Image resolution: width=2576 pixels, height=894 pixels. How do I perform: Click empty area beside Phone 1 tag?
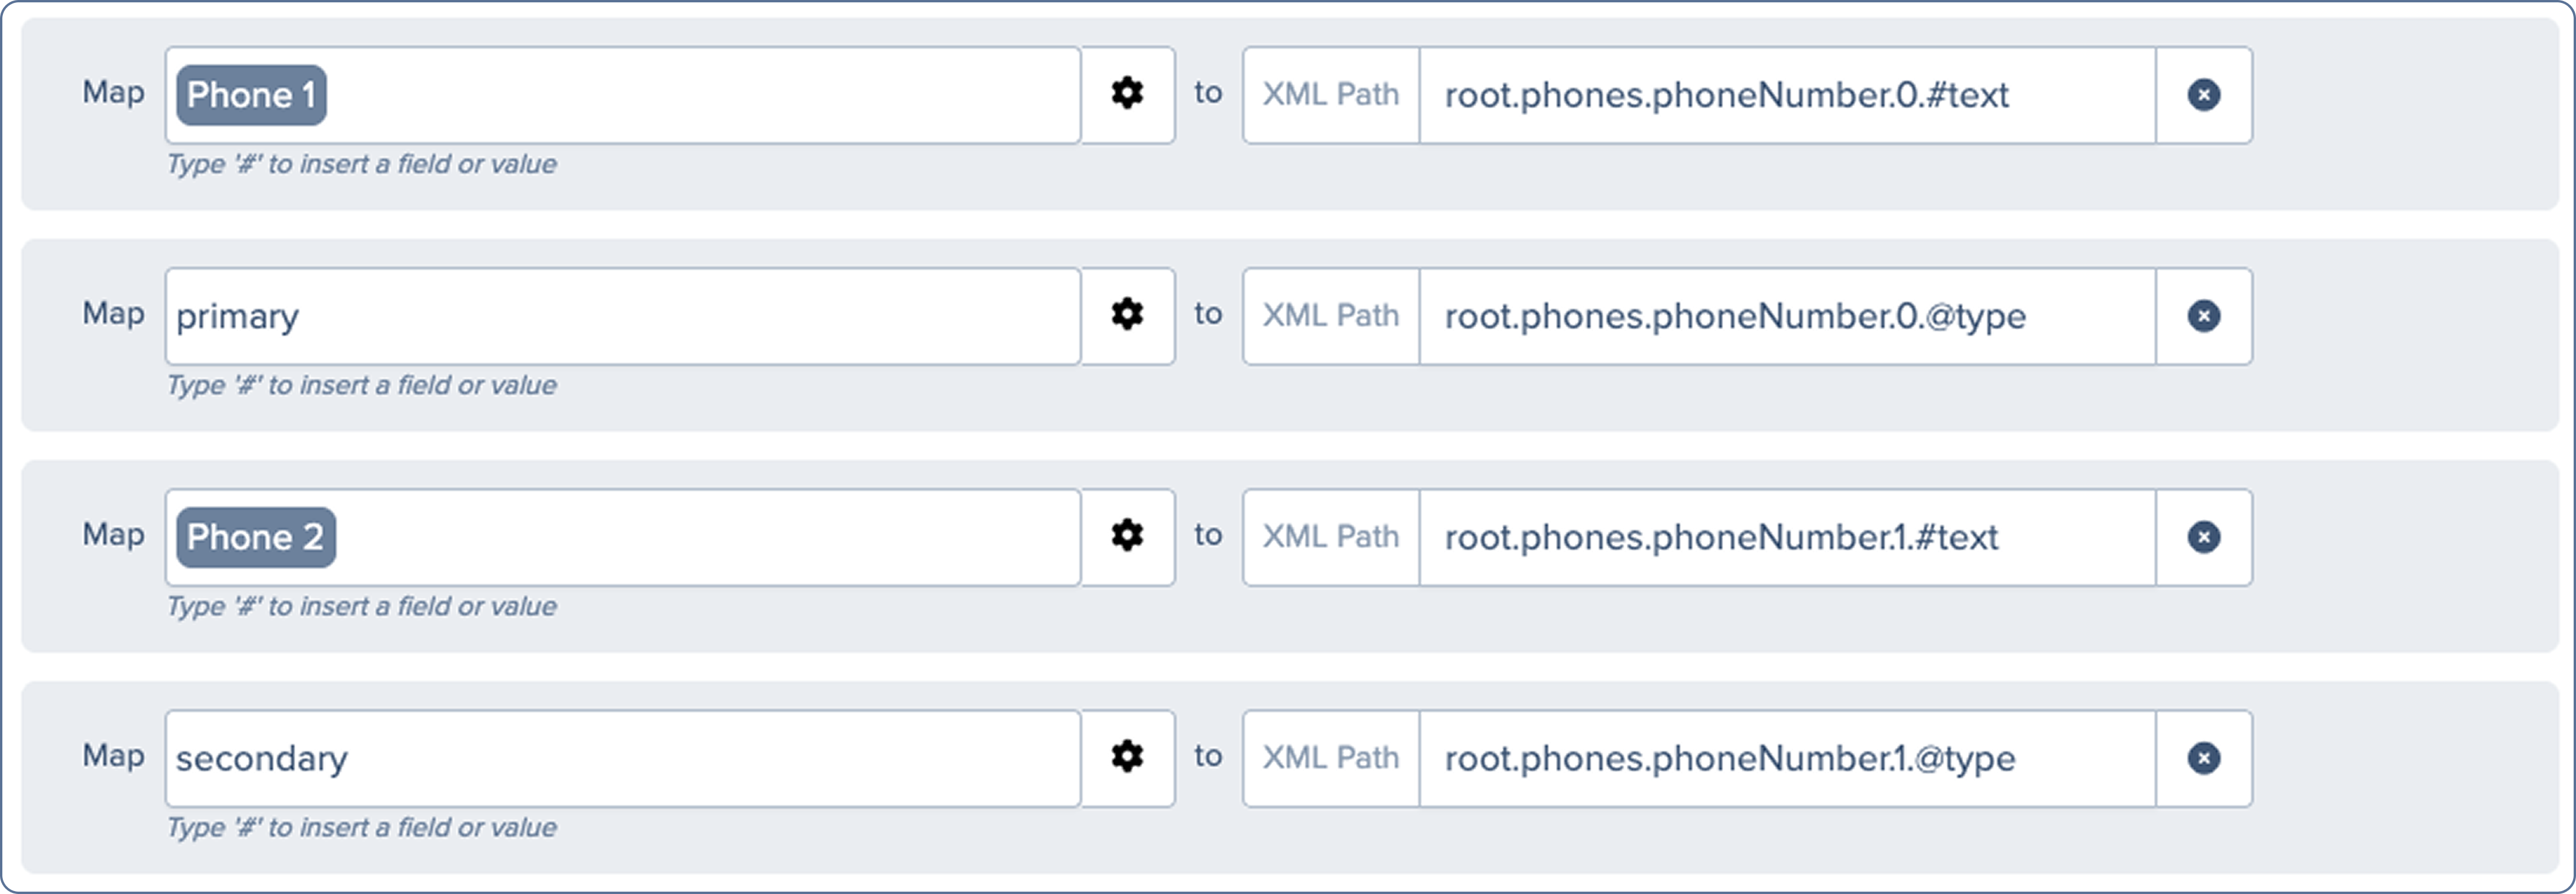pyautogui.click(x=700, y=95)
